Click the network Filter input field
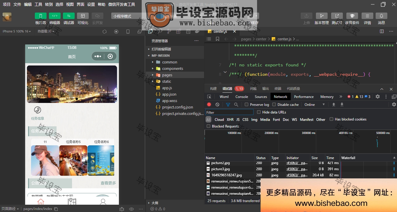This screenshot has height=212, width=397. point(229,112)
